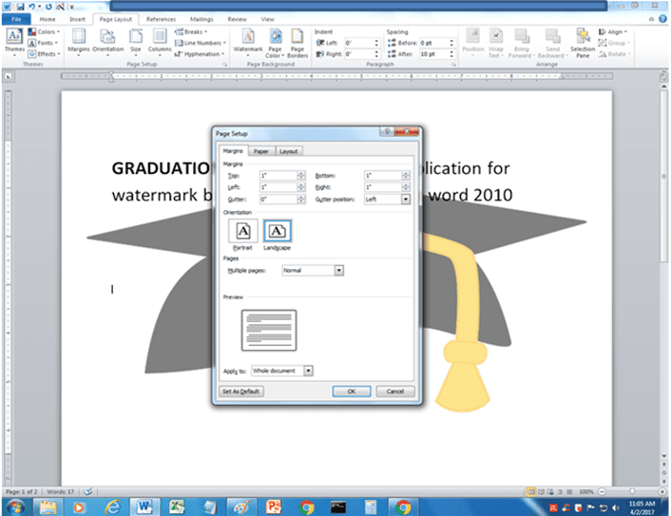
Task: Click the Undo quick access icon
Action: coord(32,7)
